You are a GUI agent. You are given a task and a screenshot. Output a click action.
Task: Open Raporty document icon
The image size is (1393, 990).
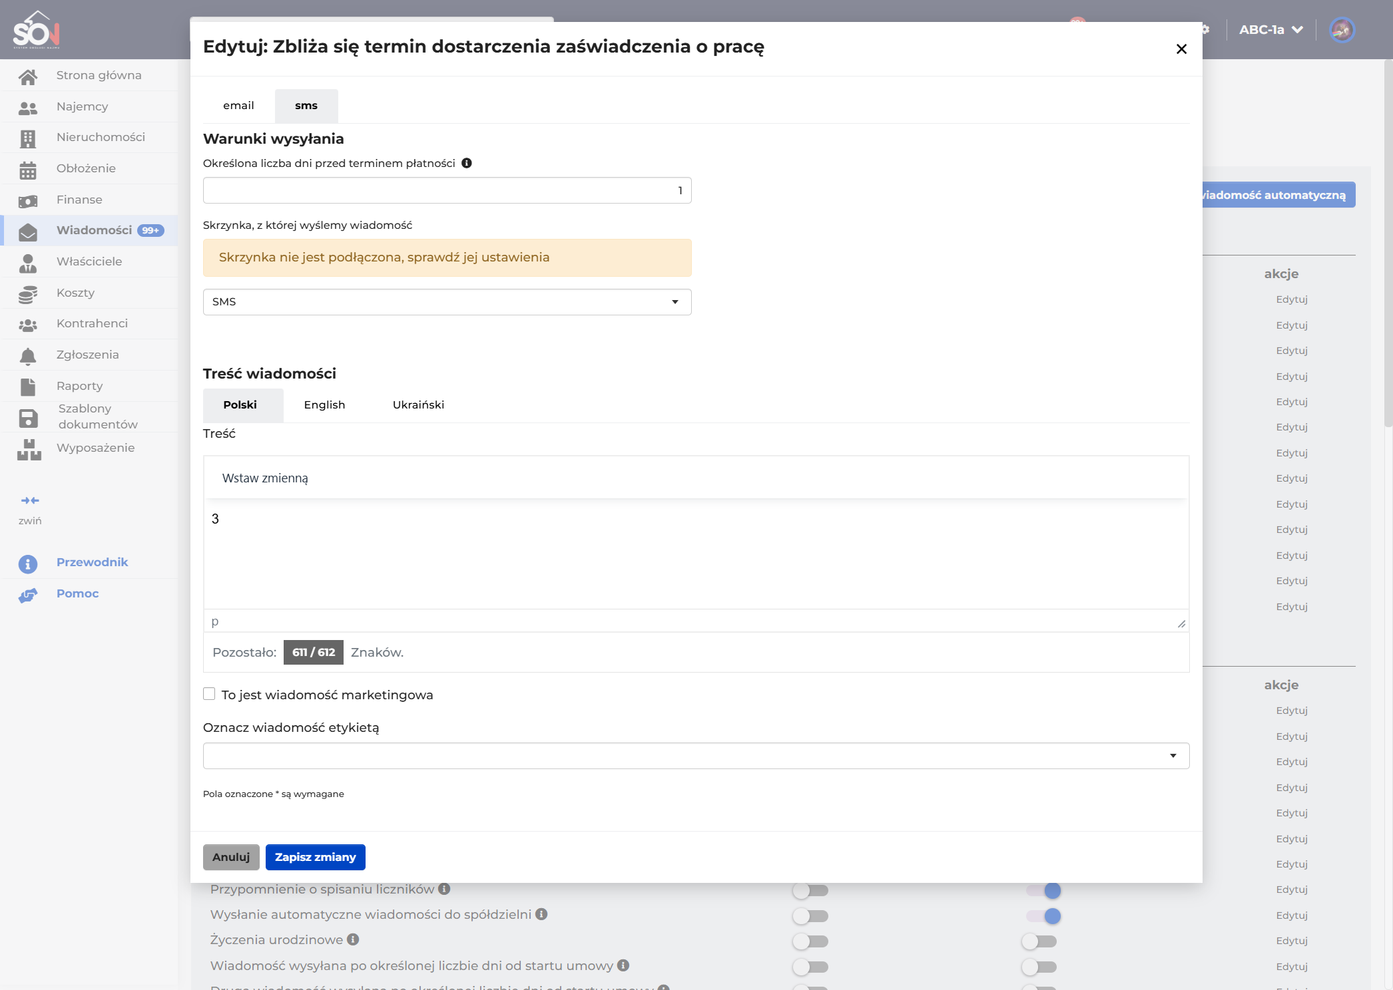coord(28,387)
